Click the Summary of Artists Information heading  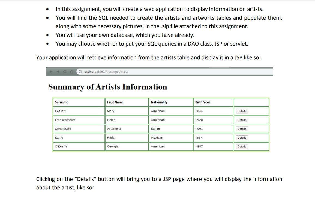pos(107,87)
